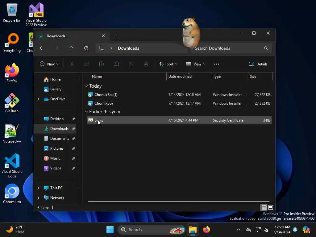Image resolution: width=316 pixels, height=237 pixels.
Task: Sort by Name column header
Action: (97, 77)
